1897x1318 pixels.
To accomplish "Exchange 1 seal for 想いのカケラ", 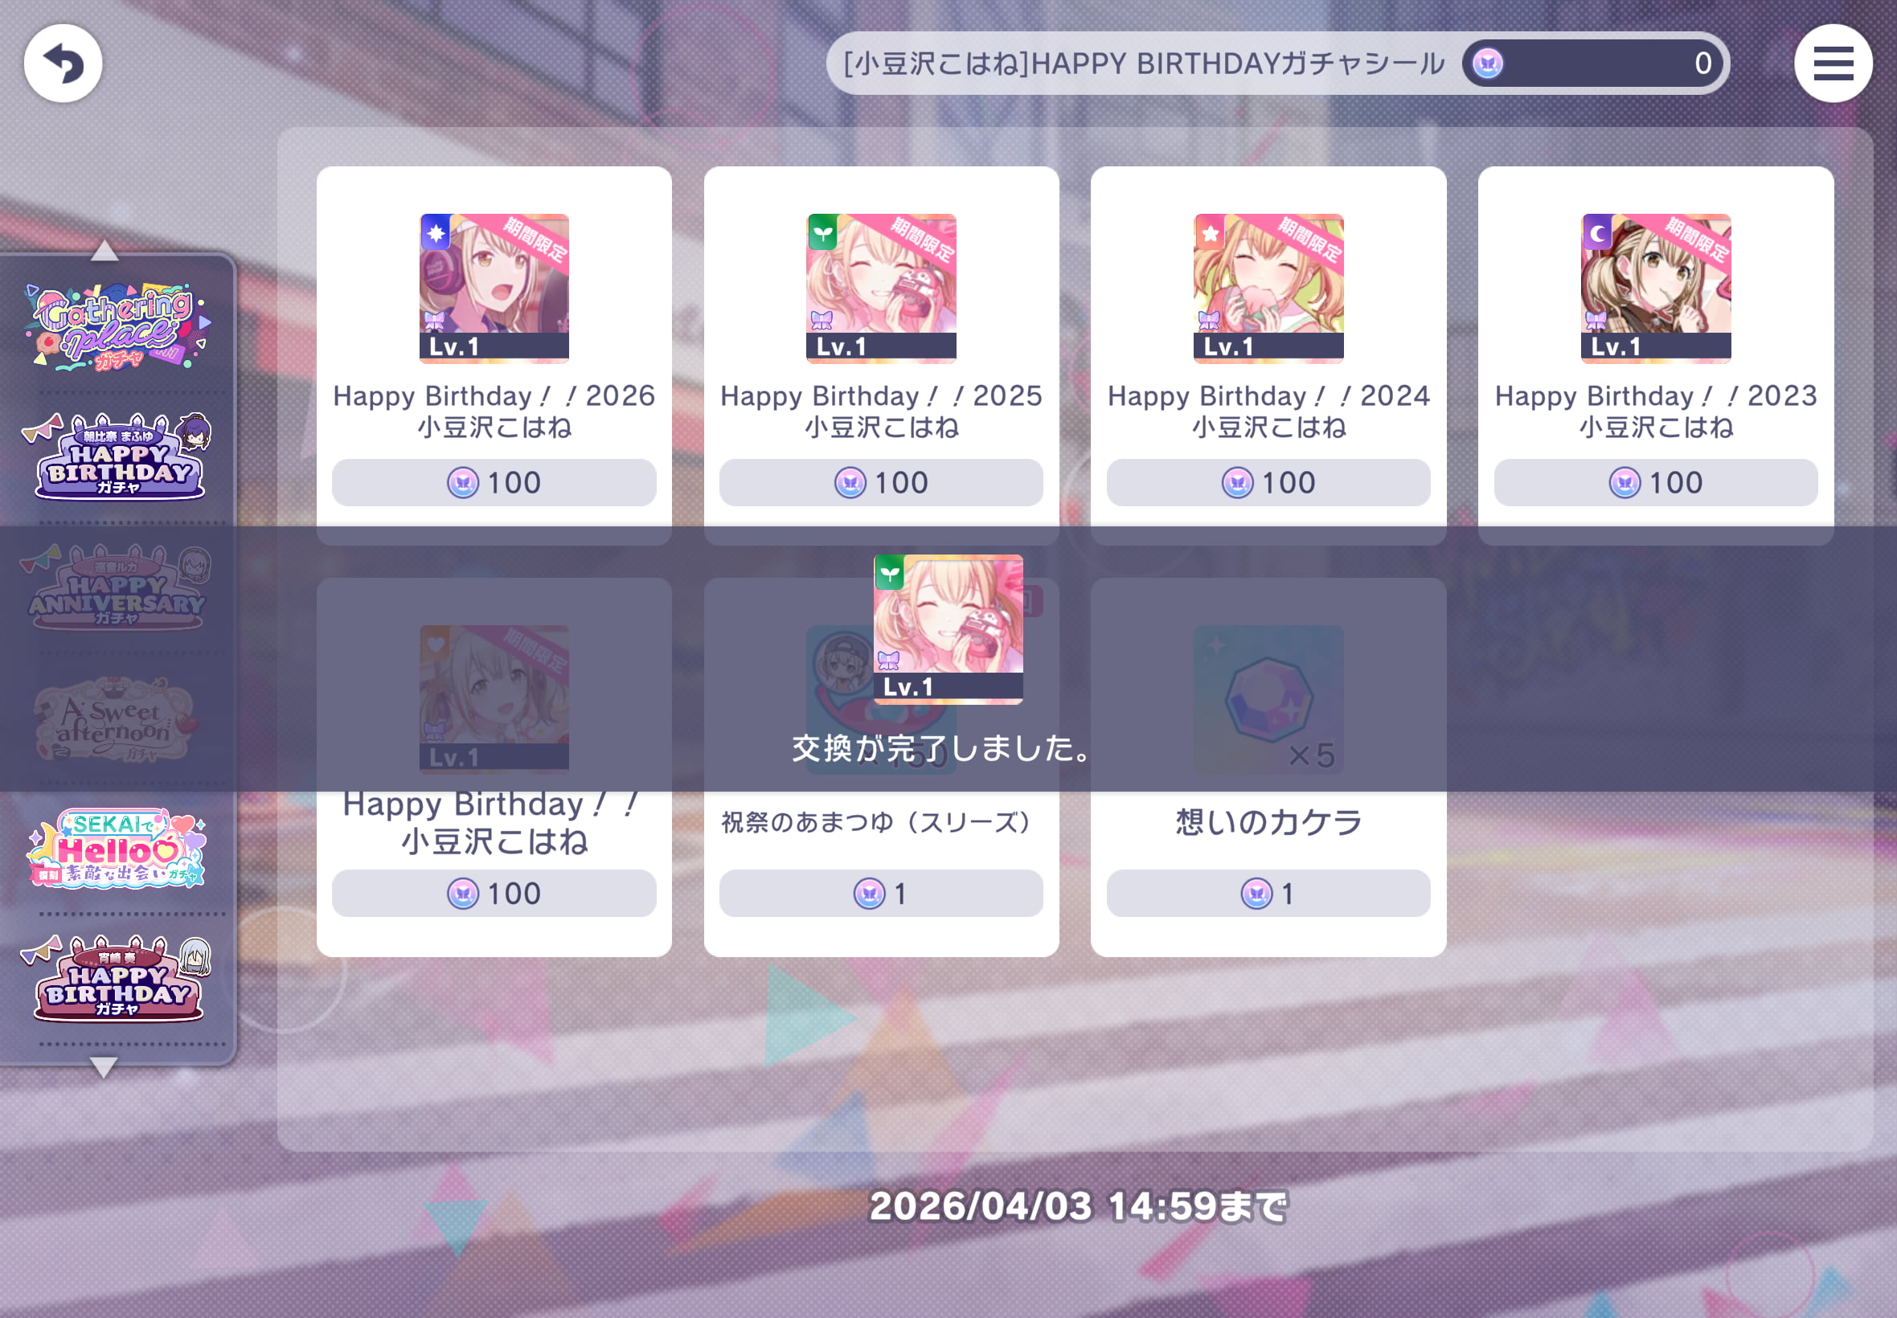I will point(1268,893).
